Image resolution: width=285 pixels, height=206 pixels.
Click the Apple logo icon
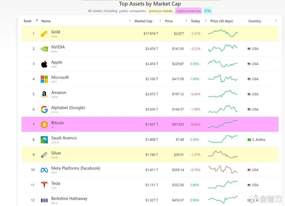coord(44,64)
